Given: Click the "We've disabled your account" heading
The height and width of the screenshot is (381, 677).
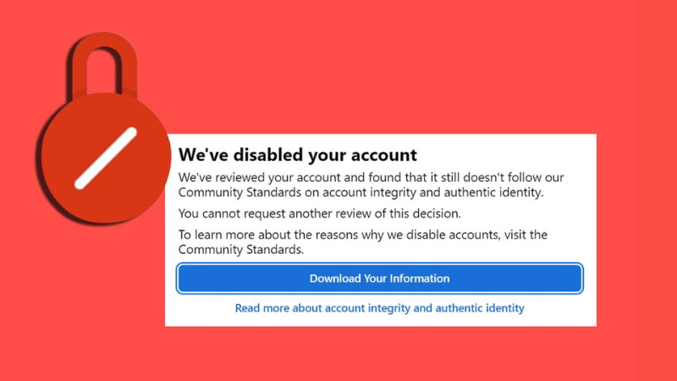Looking at the screenshot, I should tap(297, 156).
